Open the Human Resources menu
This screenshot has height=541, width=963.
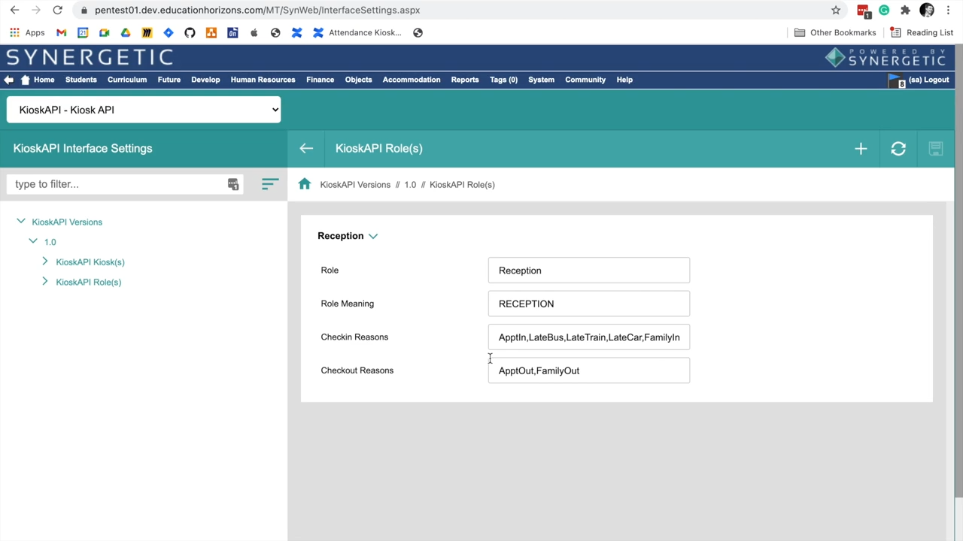pyautogui.click(x=263, y=80)
